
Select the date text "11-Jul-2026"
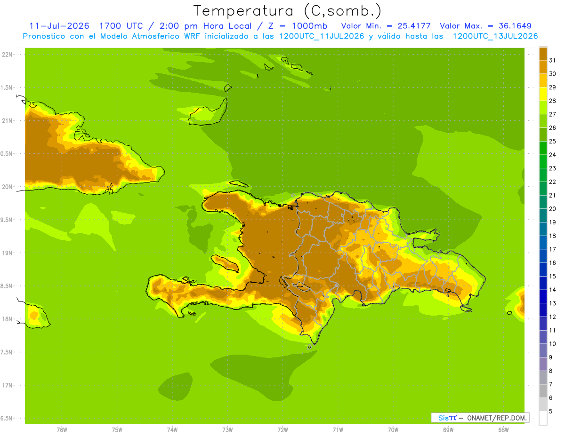tap(59, 26)
